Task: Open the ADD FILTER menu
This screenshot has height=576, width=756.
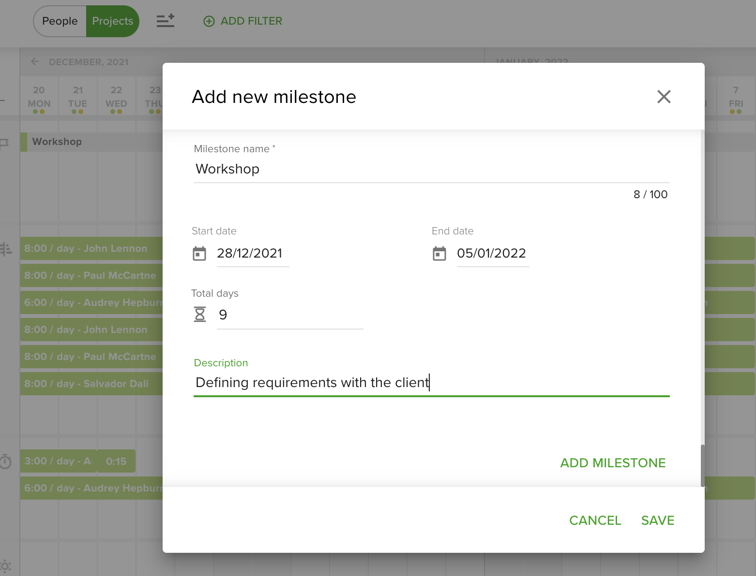Action: (x=242, y=21)
